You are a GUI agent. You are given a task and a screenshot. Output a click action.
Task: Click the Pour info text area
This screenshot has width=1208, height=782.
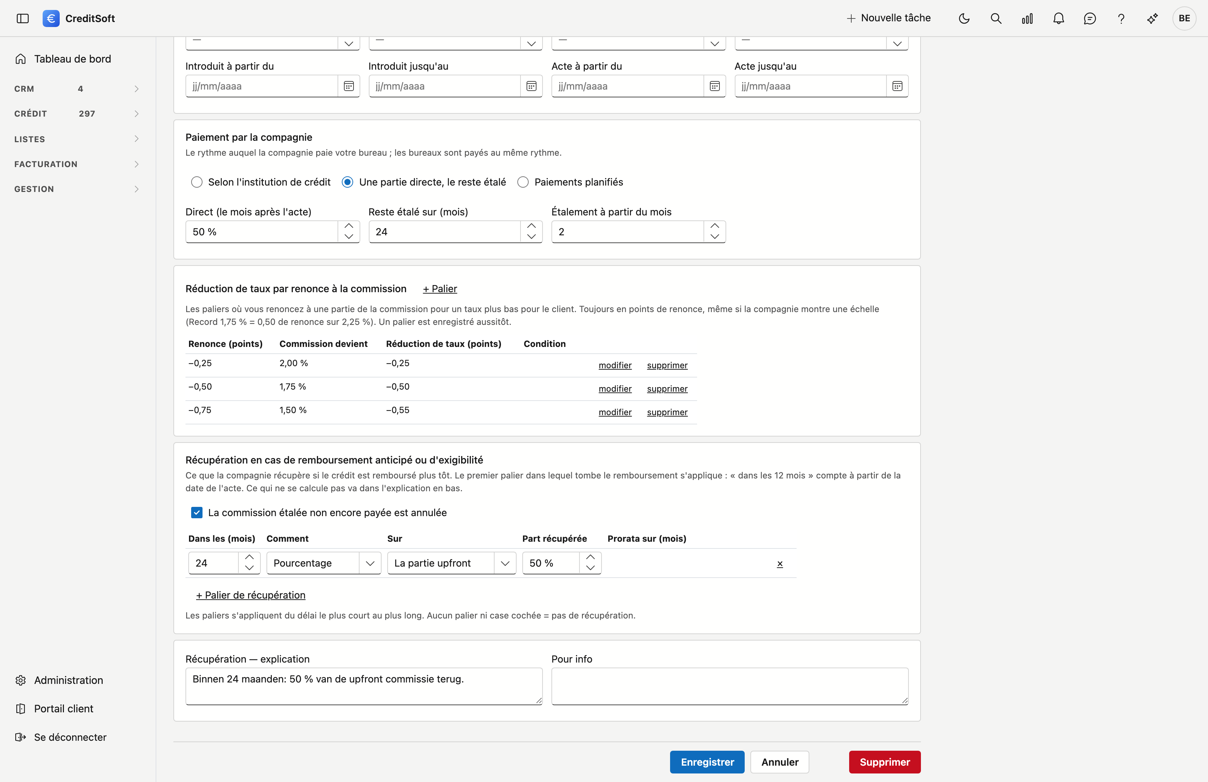(730, 686)
